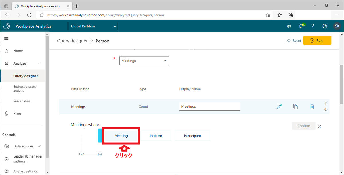This screenshot has width=344, height=175.
Task: Open the announcements megaphone icon
Action: pos(289,26)
